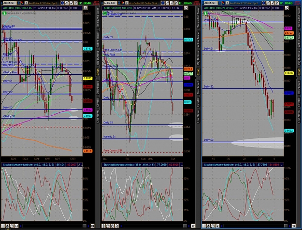Open symbol dropdown arrow in middle chart
302x230 pixels.
point(119,3)
